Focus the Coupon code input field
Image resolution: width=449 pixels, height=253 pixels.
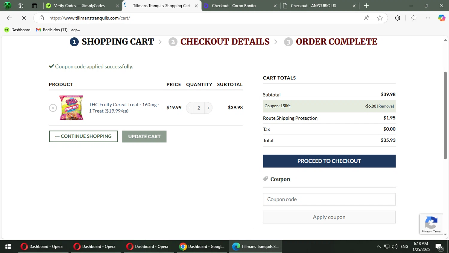329,199
